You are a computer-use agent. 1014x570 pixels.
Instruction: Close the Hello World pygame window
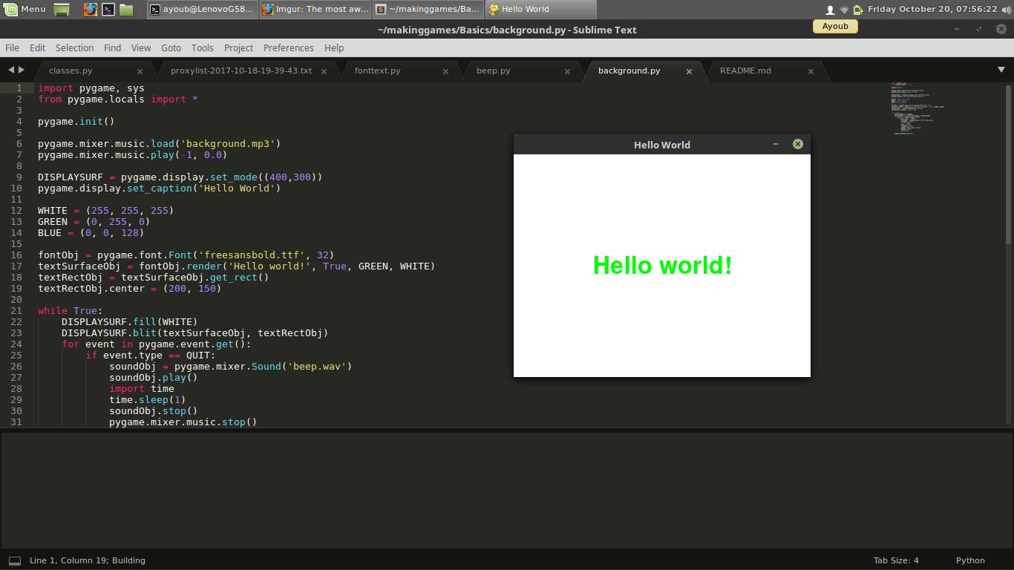[x=798, y=144]
